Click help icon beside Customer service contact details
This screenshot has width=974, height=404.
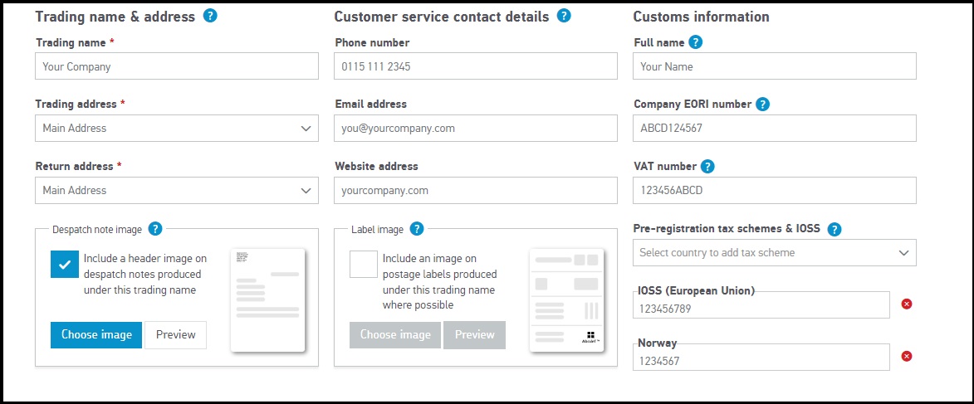564,16
